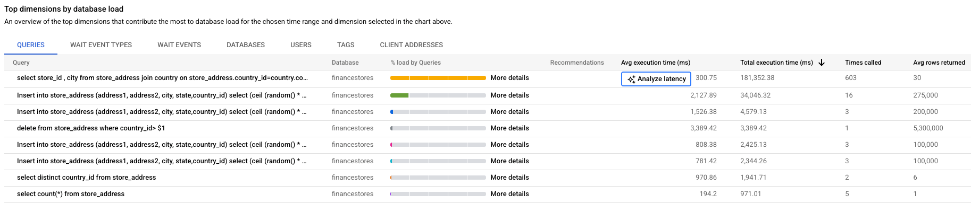971x203 pixels.
Task: Open More details for select count(*) query
Action: coord(509,194)
